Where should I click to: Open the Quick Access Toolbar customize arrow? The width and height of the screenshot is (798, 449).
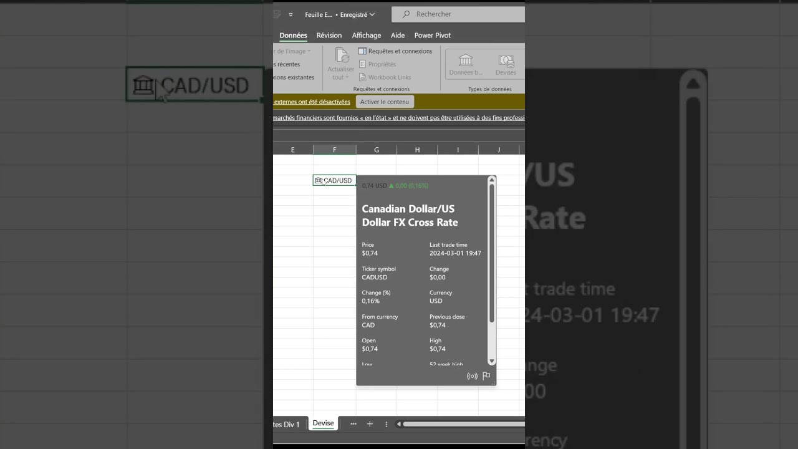click(291, 14)
